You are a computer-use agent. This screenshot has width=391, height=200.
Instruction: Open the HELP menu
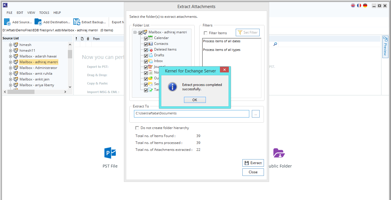pyautogui.click(x=57, y=13)
